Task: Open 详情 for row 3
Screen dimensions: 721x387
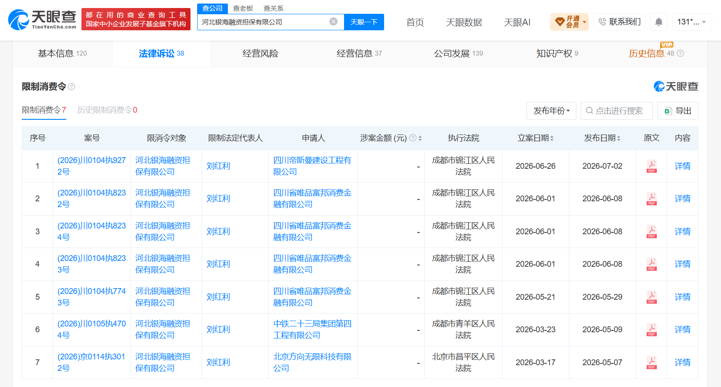Action: [x=682, y=232]
